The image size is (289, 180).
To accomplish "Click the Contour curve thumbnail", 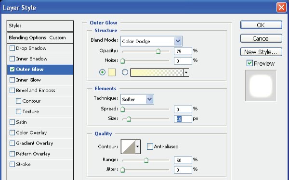I will click(128, 146).
